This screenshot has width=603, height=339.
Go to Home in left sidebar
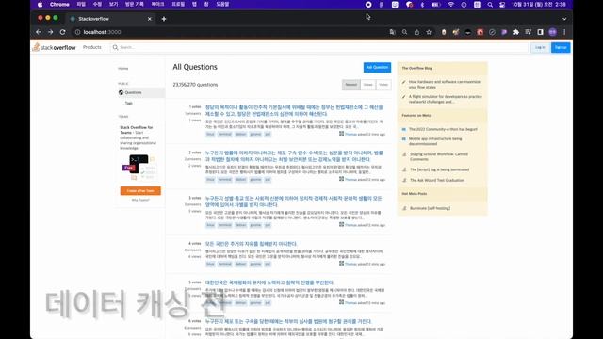tap(123, 69)
